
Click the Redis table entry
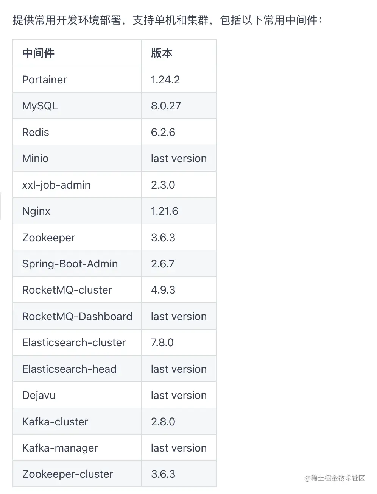pyautogui.click(x=36, y=132)
